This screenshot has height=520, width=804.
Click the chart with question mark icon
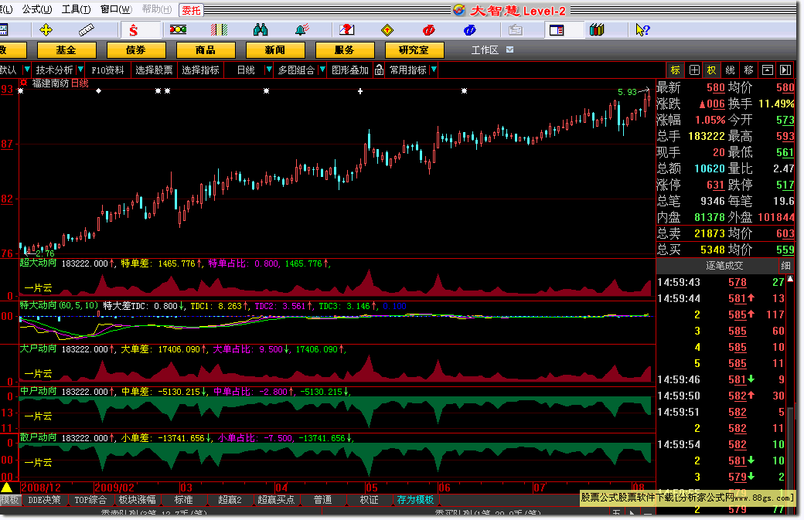[x=346, y=29]
